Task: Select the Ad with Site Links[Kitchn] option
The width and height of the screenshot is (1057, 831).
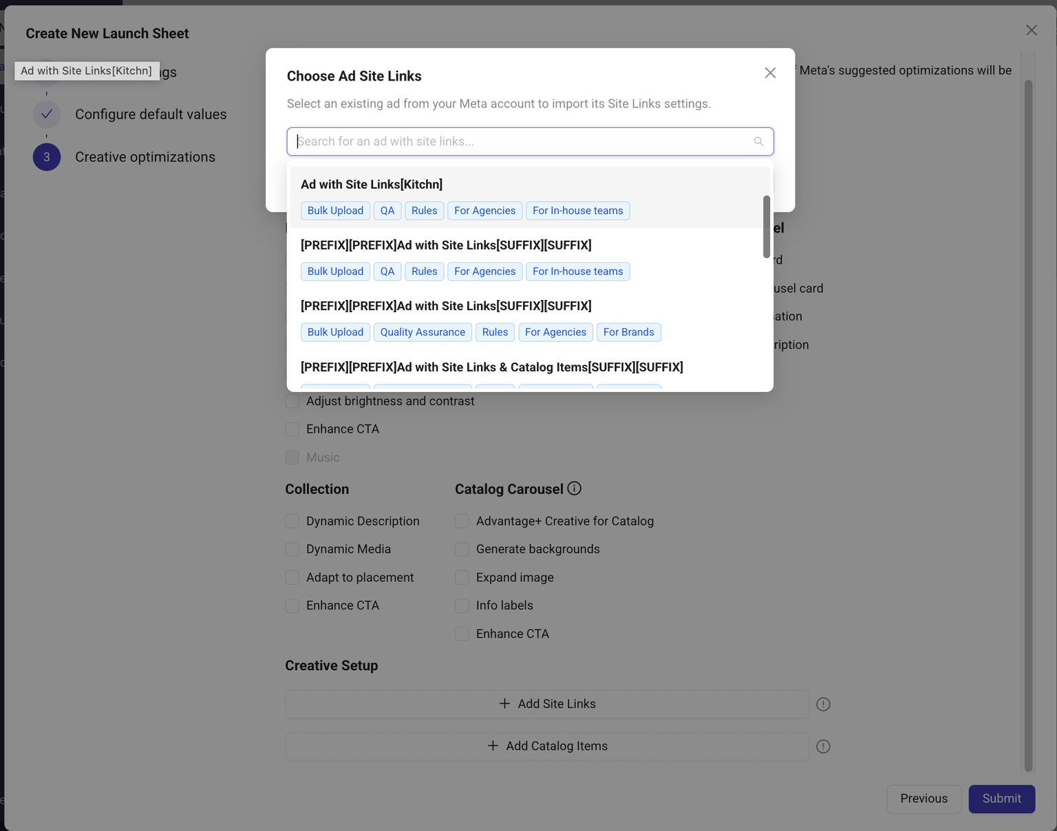Action: click(372, 184)
